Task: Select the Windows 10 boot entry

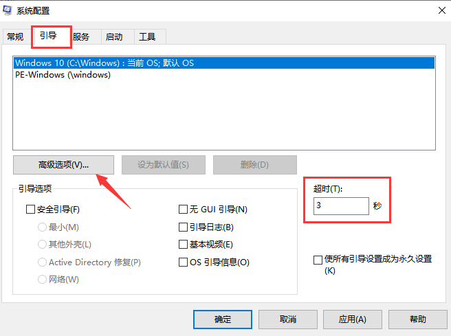Action: pyautogui.click(x=104, y=63)
